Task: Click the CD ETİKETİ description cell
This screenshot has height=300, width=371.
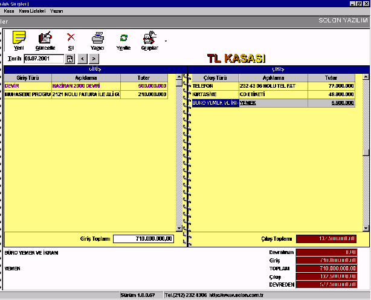Action: 274,94
